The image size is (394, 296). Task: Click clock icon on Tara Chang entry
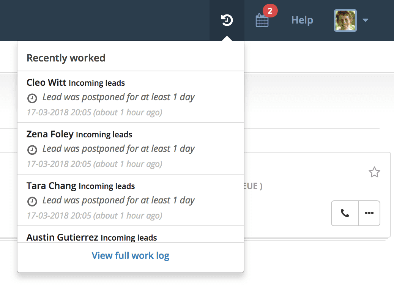(x=32, y=202)
